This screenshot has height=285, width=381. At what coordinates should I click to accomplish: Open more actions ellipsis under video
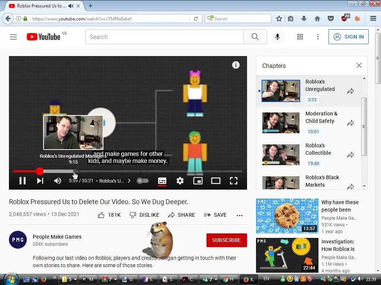tap(240, 215)
